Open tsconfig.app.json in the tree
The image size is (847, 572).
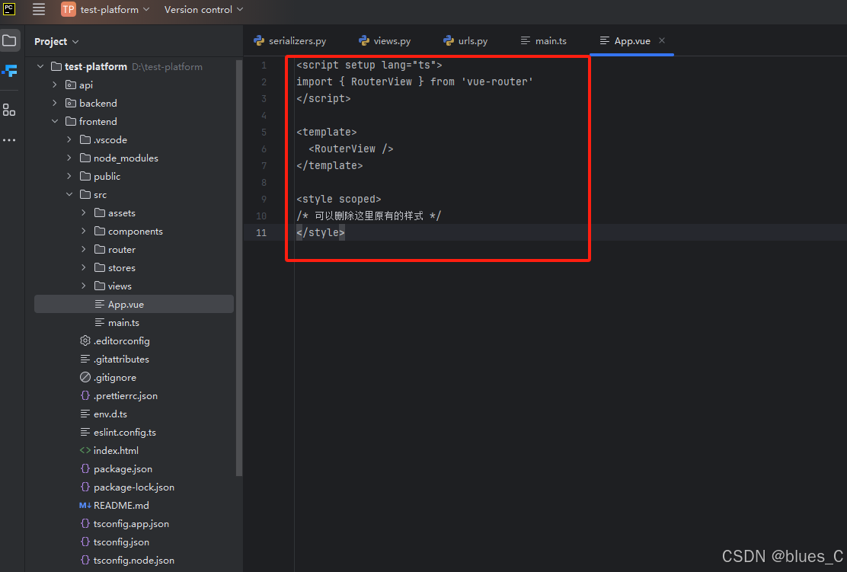pyautogui.click(x=131, y=523)
